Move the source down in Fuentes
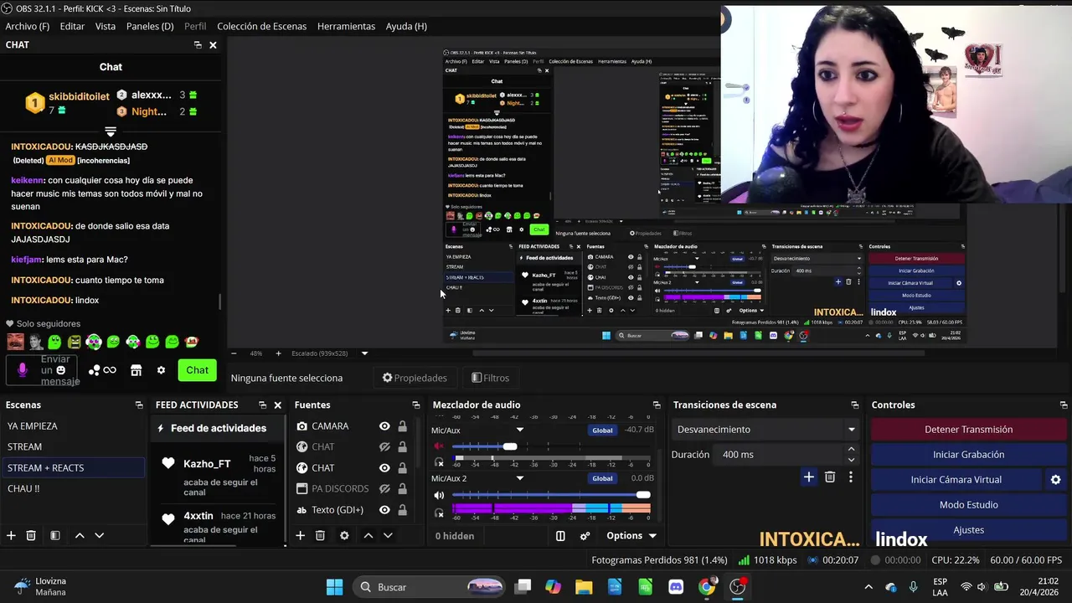Screen dimensions: 1072x603 click(x=388, y=535)
